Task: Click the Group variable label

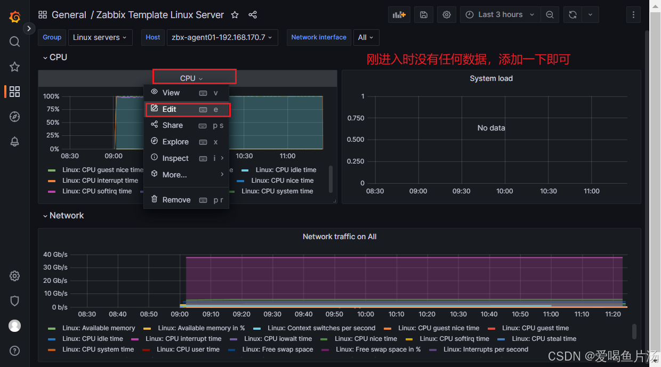Action: pos(52,37)
